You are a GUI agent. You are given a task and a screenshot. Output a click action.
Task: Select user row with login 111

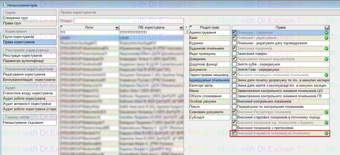pos(89,32)
